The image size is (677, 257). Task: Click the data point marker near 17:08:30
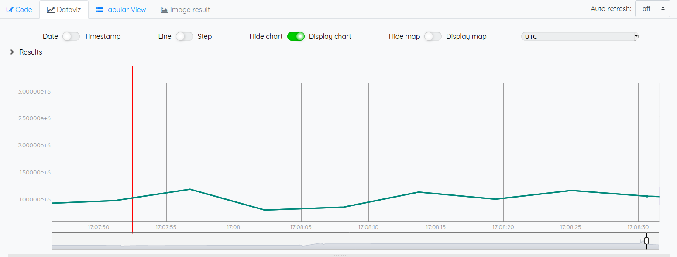pos(647,196)
